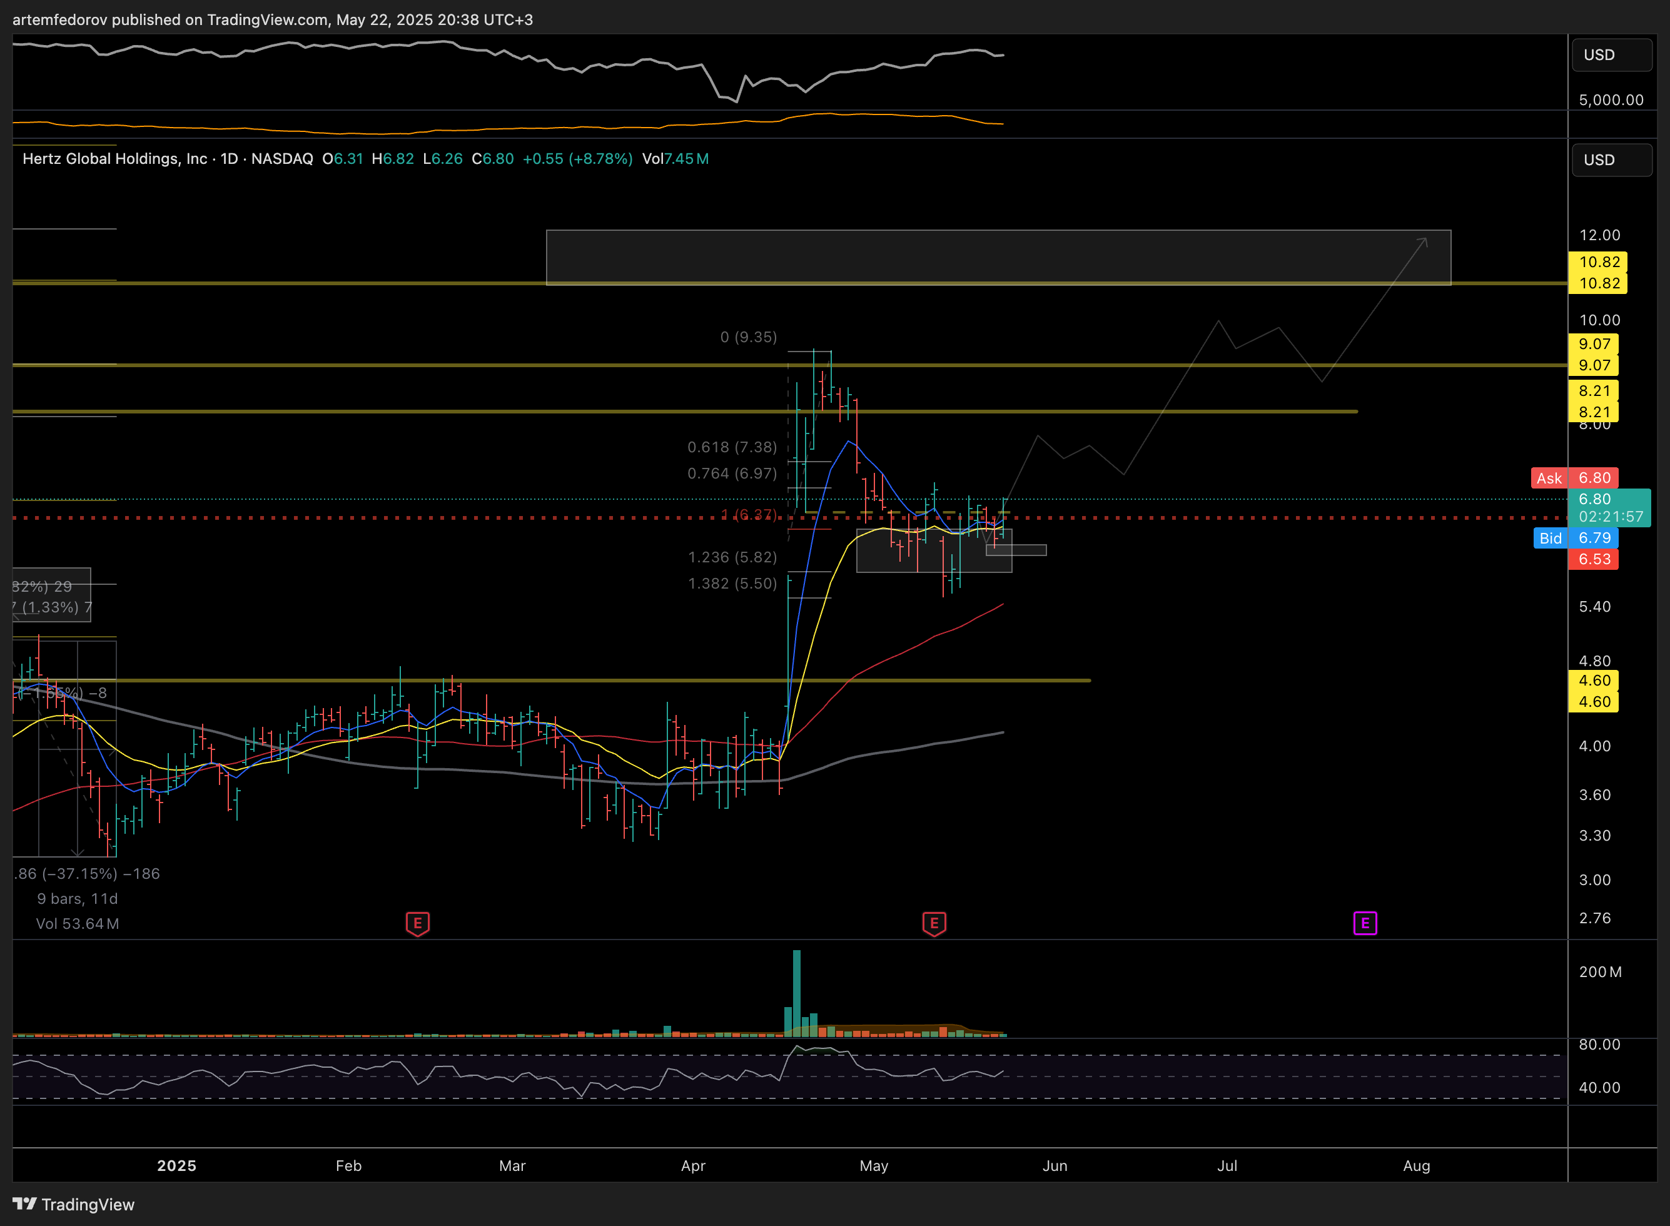Click the May label on the time axis
The image size is (1670, 1226).
pos(874,1166)
